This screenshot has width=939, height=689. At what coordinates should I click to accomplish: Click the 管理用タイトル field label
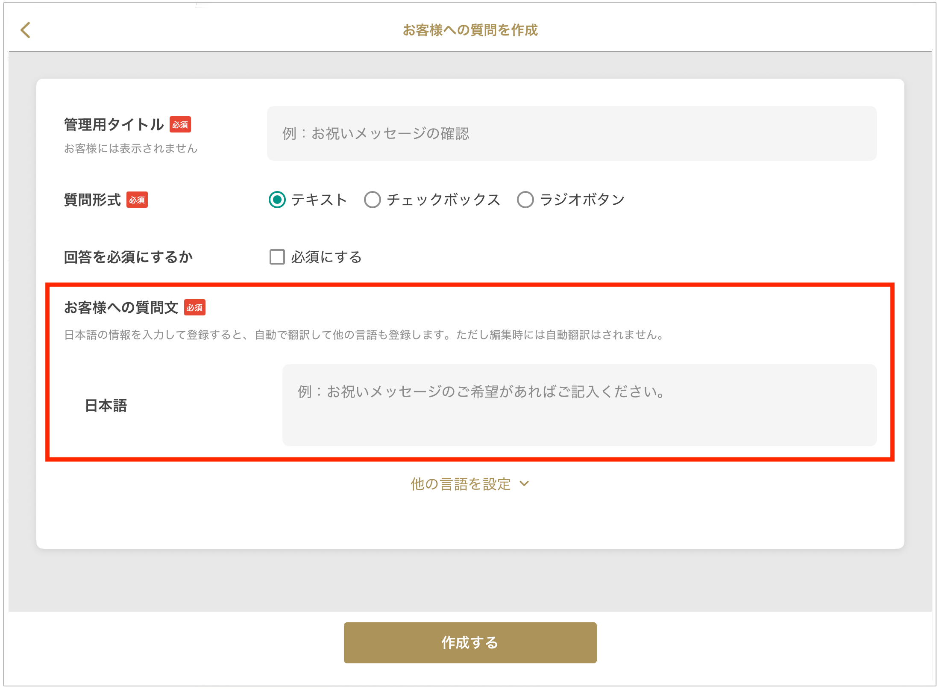(x=114, y=125)
